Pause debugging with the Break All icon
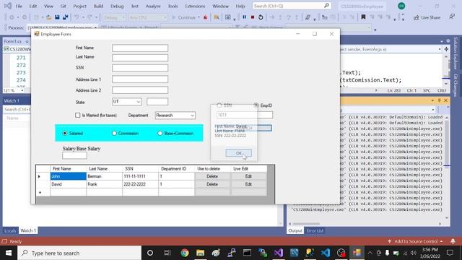Screen dimensions: 462x260 (244, 17)
